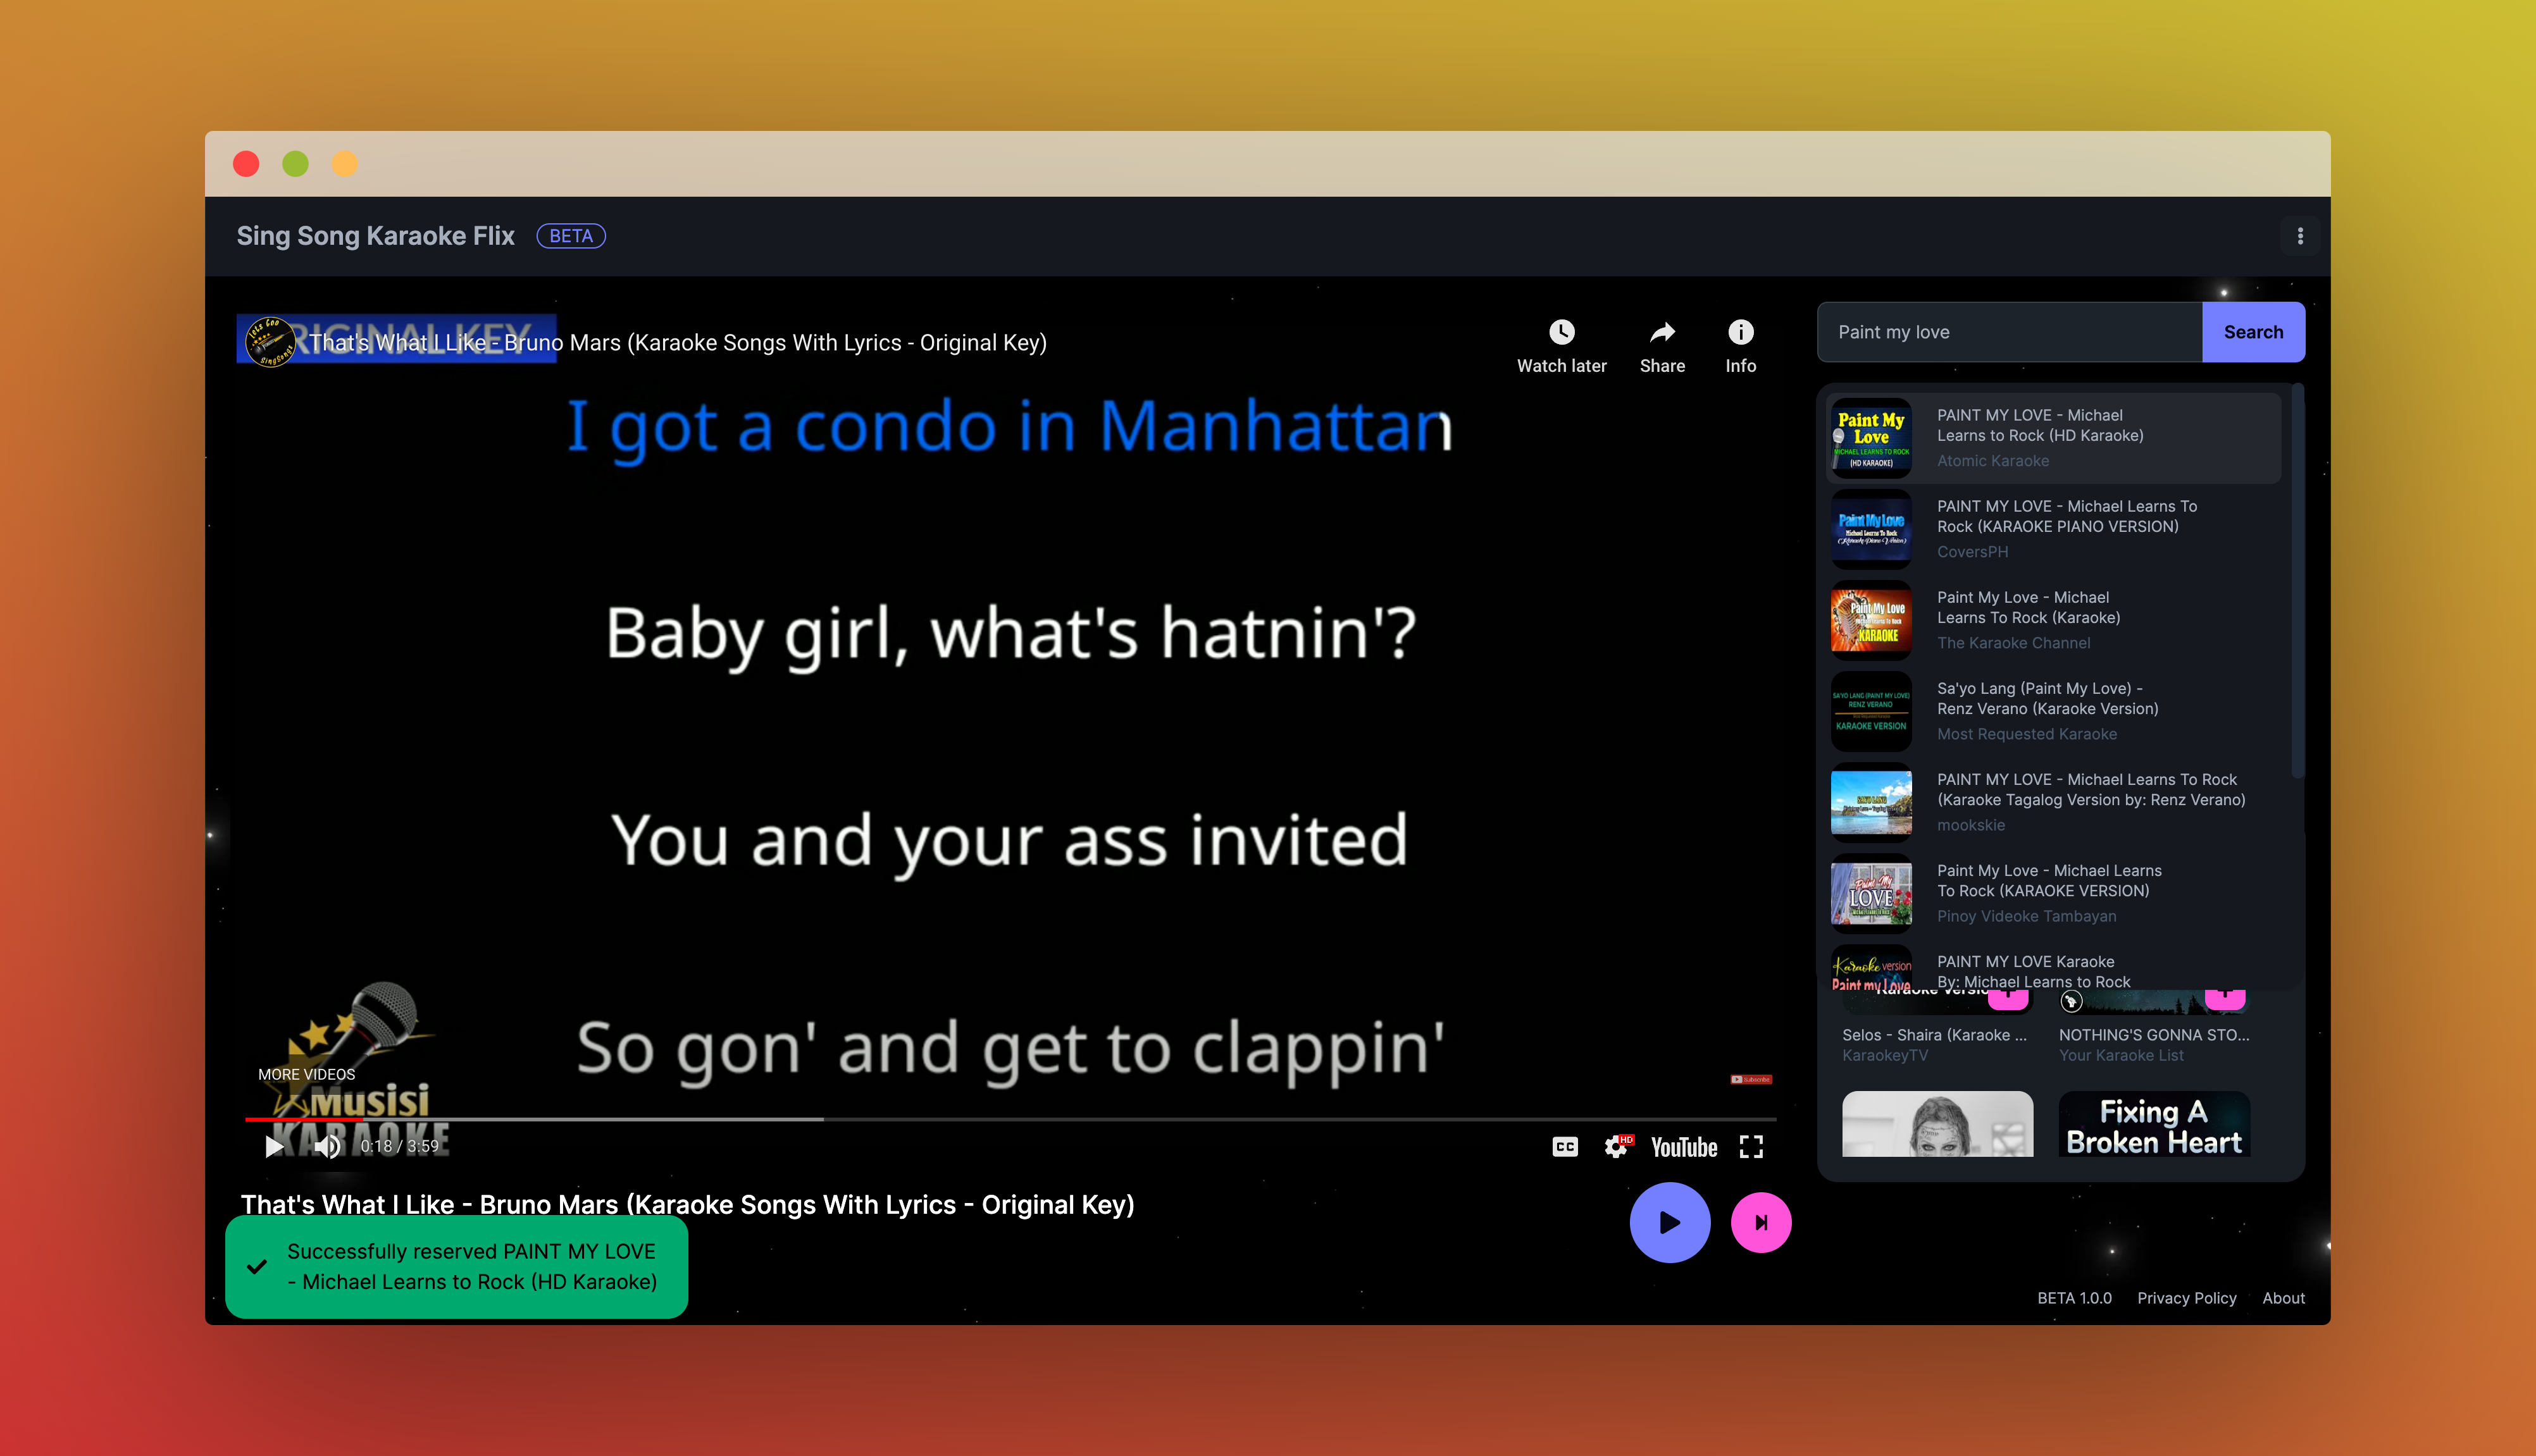The width and height of the screenshot is (2536, 1456).
Task: Mute audio with the speaker icon
Action: pos(327,1146)
